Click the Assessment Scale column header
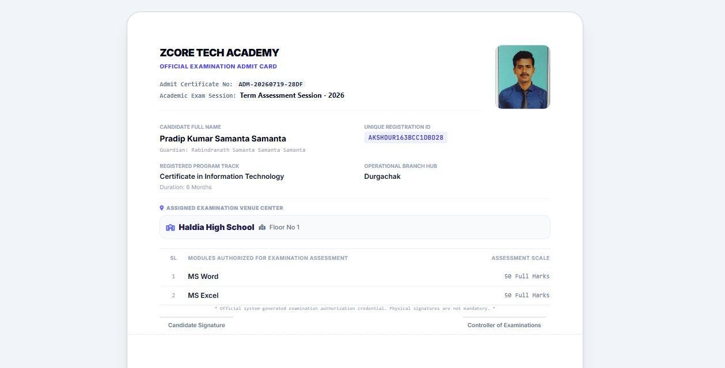This screenshot has width=725, height=368. 521,258
